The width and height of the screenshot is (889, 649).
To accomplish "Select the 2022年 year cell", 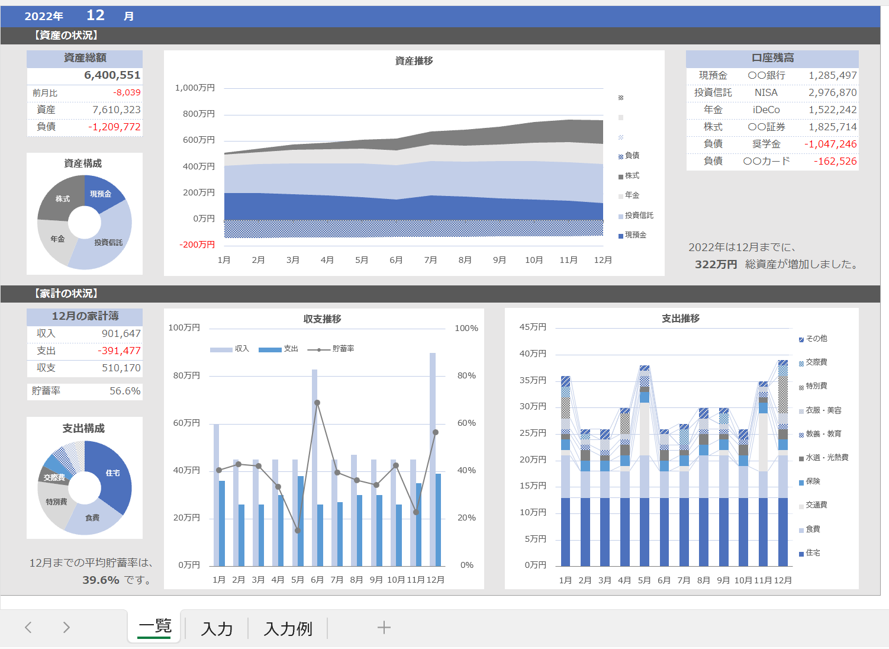I will coord(44,17).
